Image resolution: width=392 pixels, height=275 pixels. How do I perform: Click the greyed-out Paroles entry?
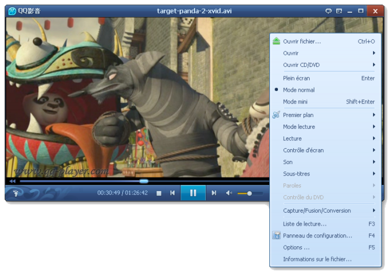325,186
